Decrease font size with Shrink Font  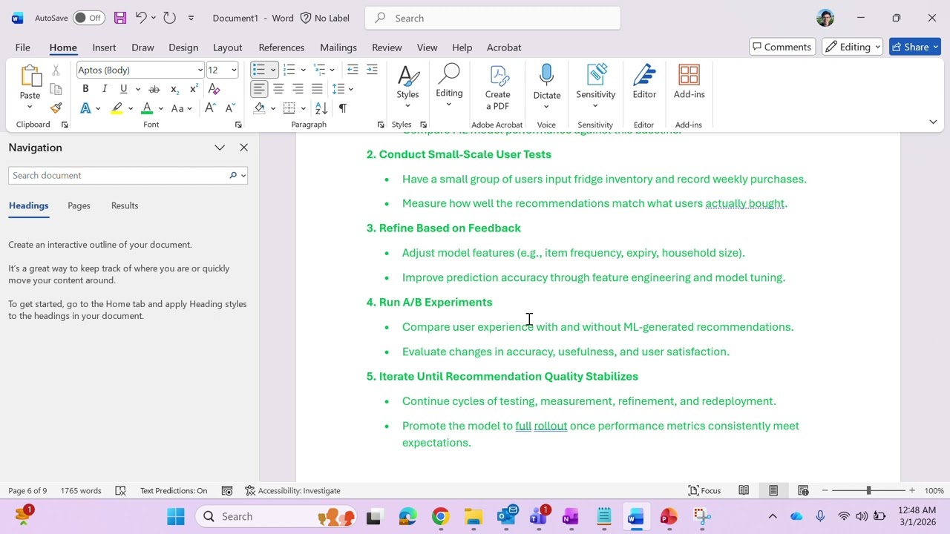230,108
